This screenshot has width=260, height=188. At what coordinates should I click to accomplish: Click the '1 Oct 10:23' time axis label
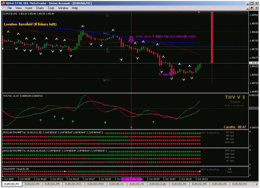[x=201, y=179]
